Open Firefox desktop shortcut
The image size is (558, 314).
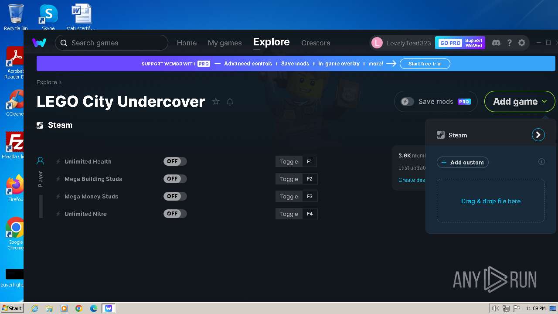pos(15,188)
